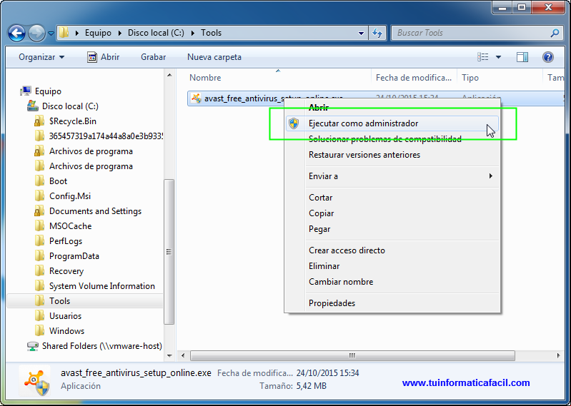This screenshot has width=571, height=406.
Task: Open Propiedades from the context menu
Action: click(x=332, y=303)
